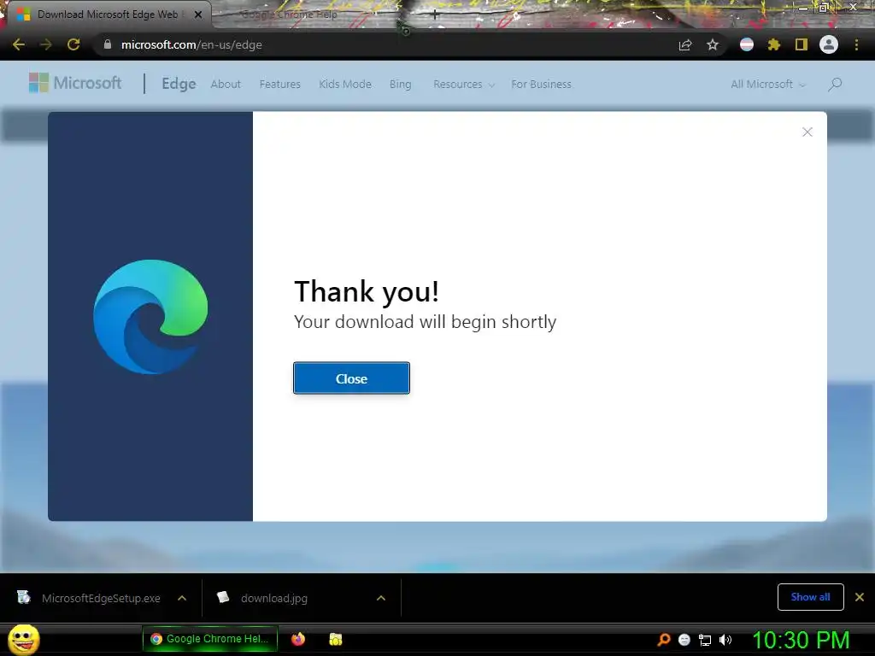
Task: Open the search magnifier on Microsoft site
Action: tap(835, 85)
